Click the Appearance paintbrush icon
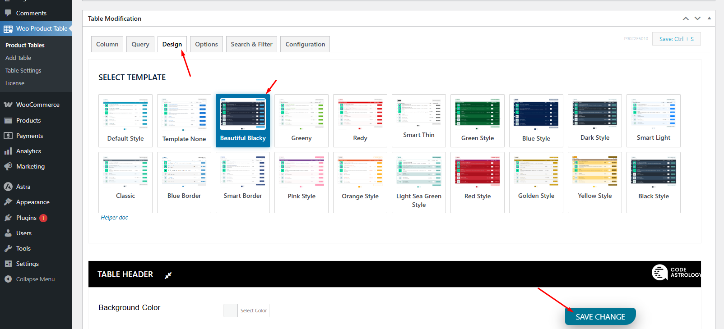The height and width of the screenshot is (329, 724). pyautogui.click(x=8, y=202)
